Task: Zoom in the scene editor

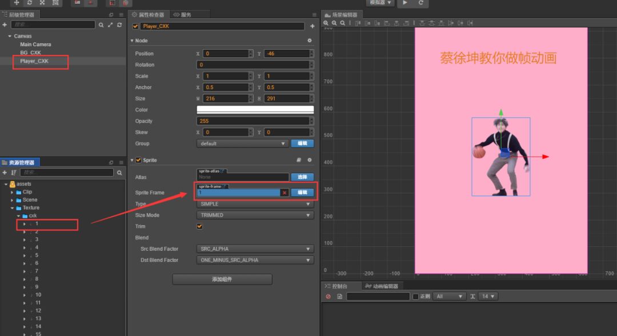Action: point(326,23)
